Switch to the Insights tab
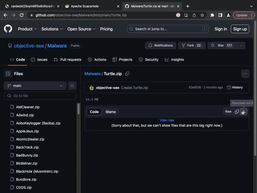 174,60
